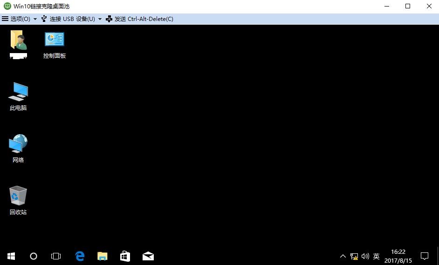Open the Action Center notifications
Viewport: 439px width, 265px height.
425,256
